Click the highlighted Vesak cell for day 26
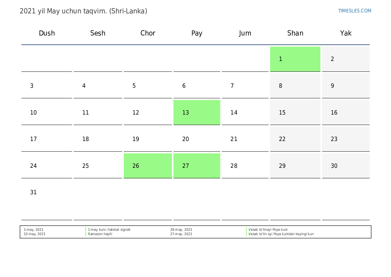The width and height of the screenshot is (391, 277). coord(148,166)
